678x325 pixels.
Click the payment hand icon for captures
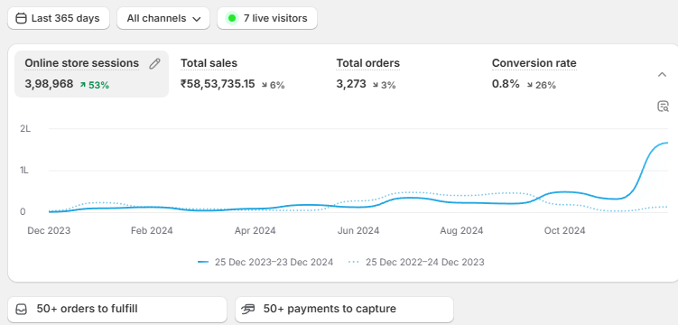point(248,310)
